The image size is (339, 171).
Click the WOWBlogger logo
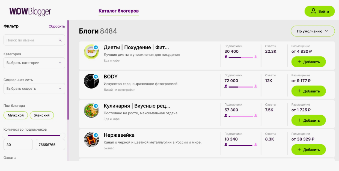(30, 11)
